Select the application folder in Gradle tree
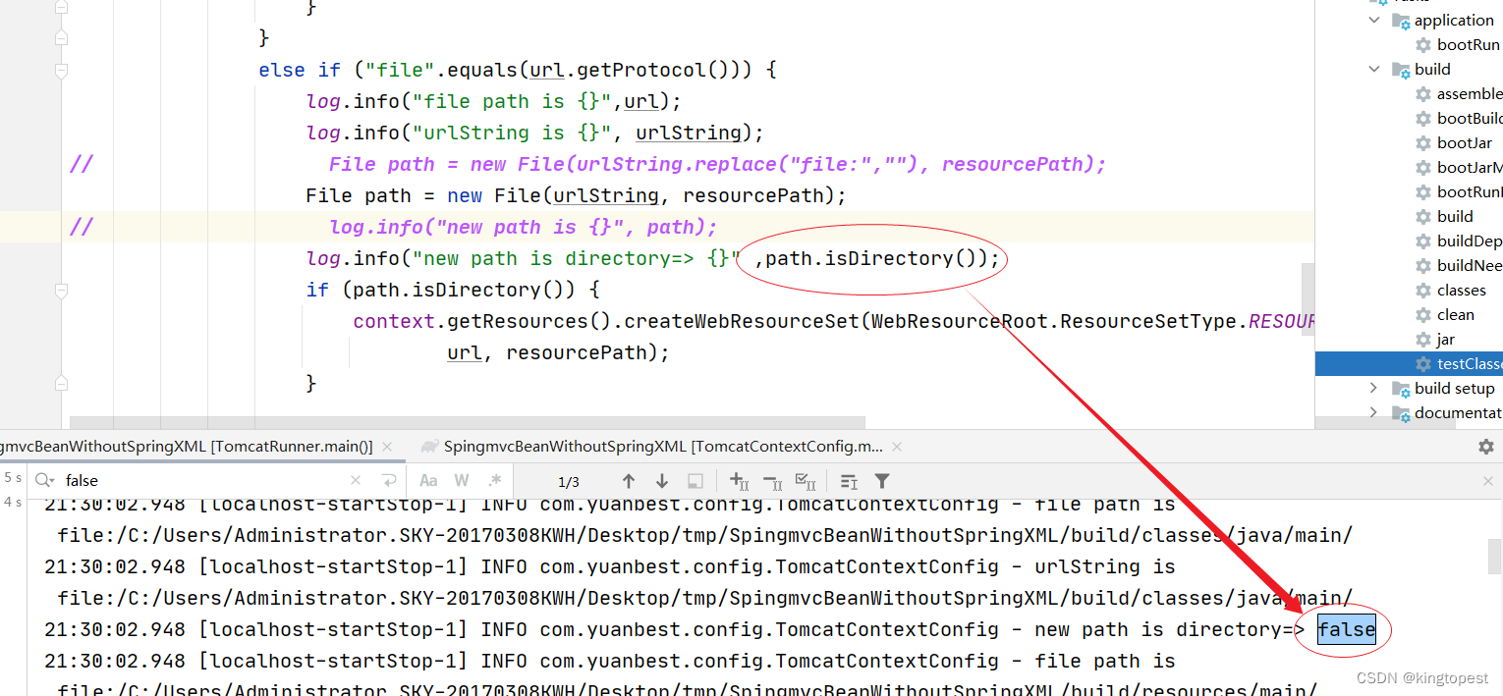The height and width of the screenshot is (696, 1503). click(x=1454, y=20)
